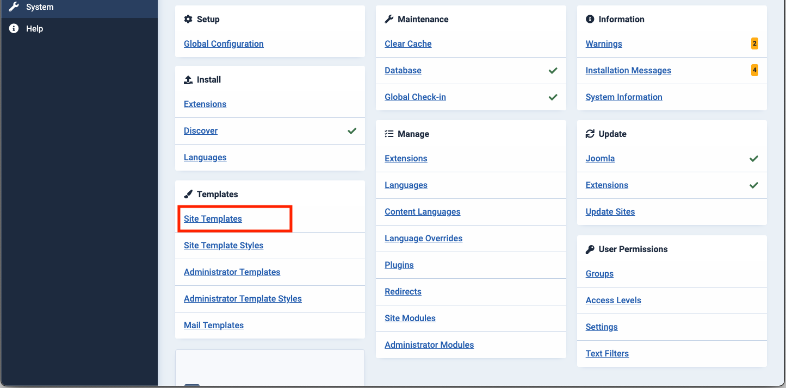This screenshot has width=786, height=388.
Task: Click the Warnings count badge showing 2
Action: [754, 43]
